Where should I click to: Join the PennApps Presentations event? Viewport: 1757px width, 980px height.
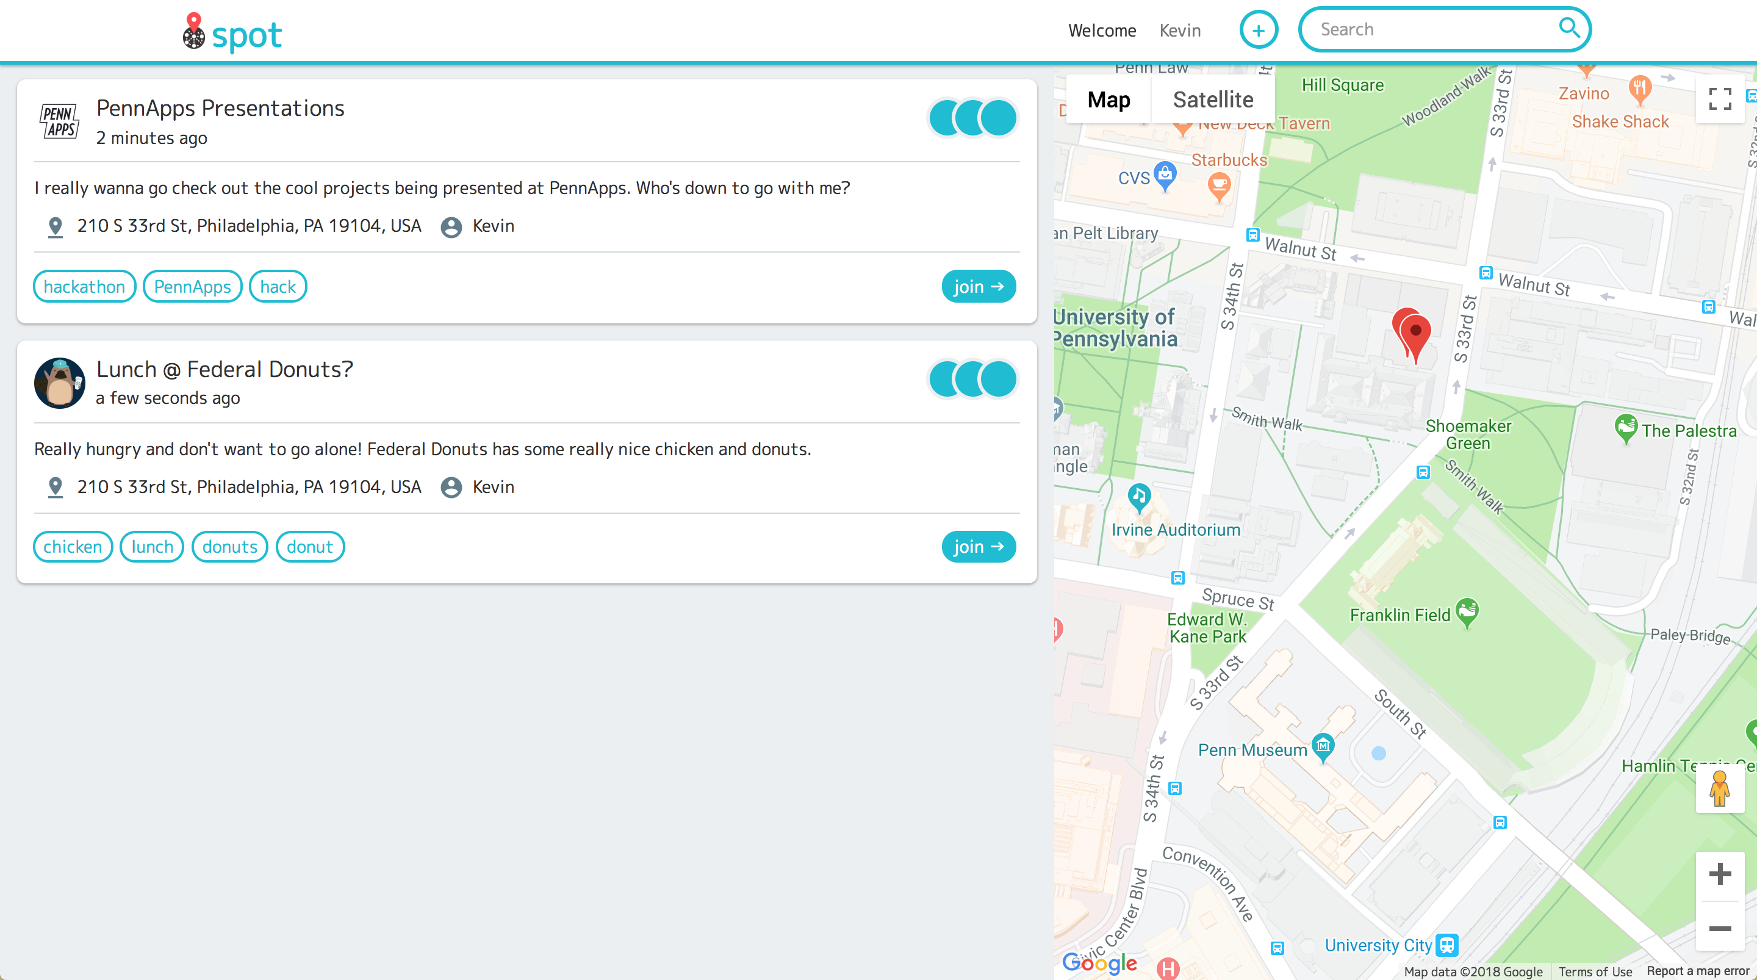[x=978, y=287]
